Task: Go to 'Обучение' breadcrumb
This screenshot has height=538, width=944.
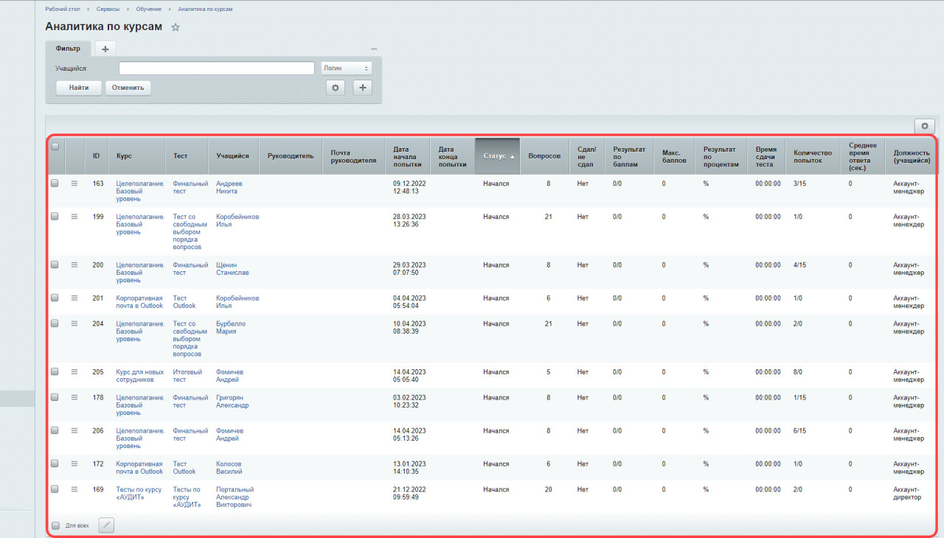Action: pos(149,8)
